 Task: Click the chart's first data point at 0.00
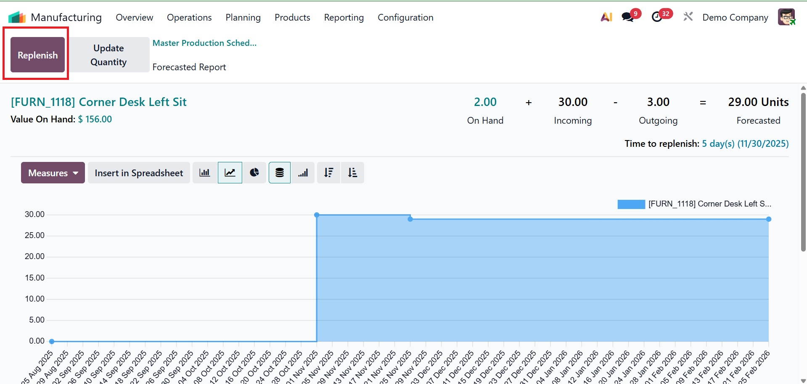coord(52,342)
